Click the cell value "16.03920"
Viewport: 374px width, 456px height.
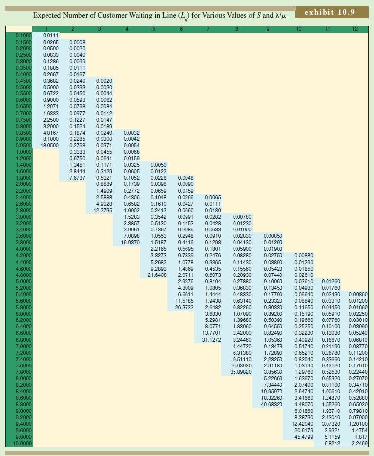(x=241, y=365)
